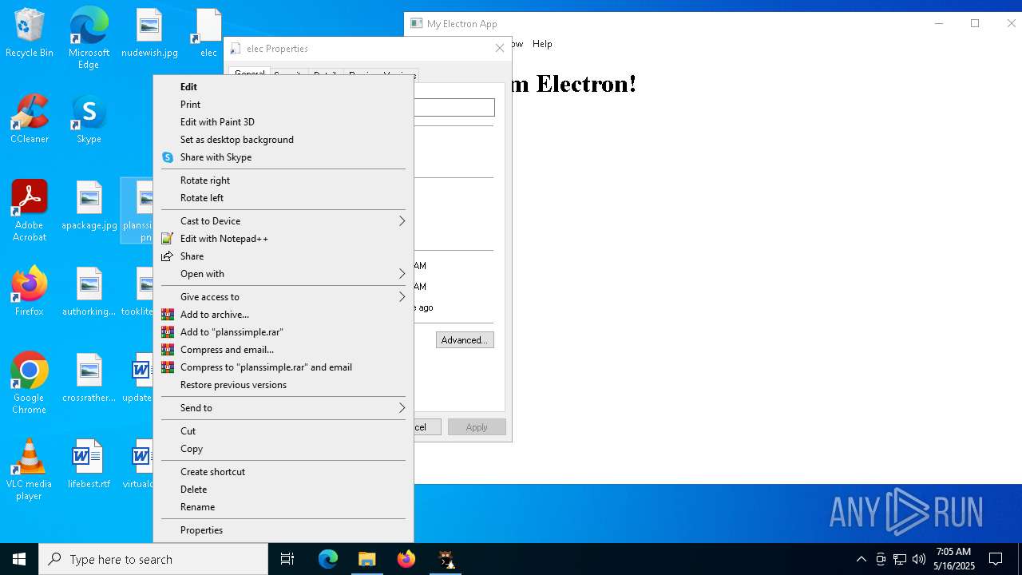Select nudewish.jpg file on desktop

pyautogui.click(x=149, y=34)
